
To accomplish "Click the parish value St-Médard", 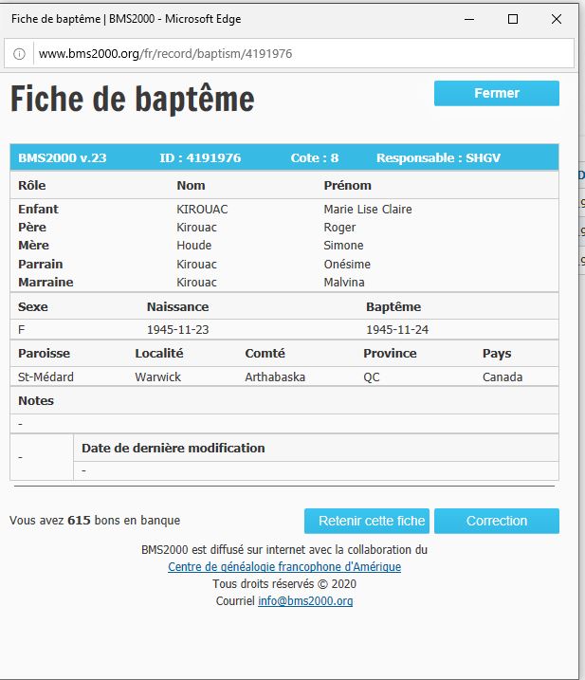I will (46, 377).
